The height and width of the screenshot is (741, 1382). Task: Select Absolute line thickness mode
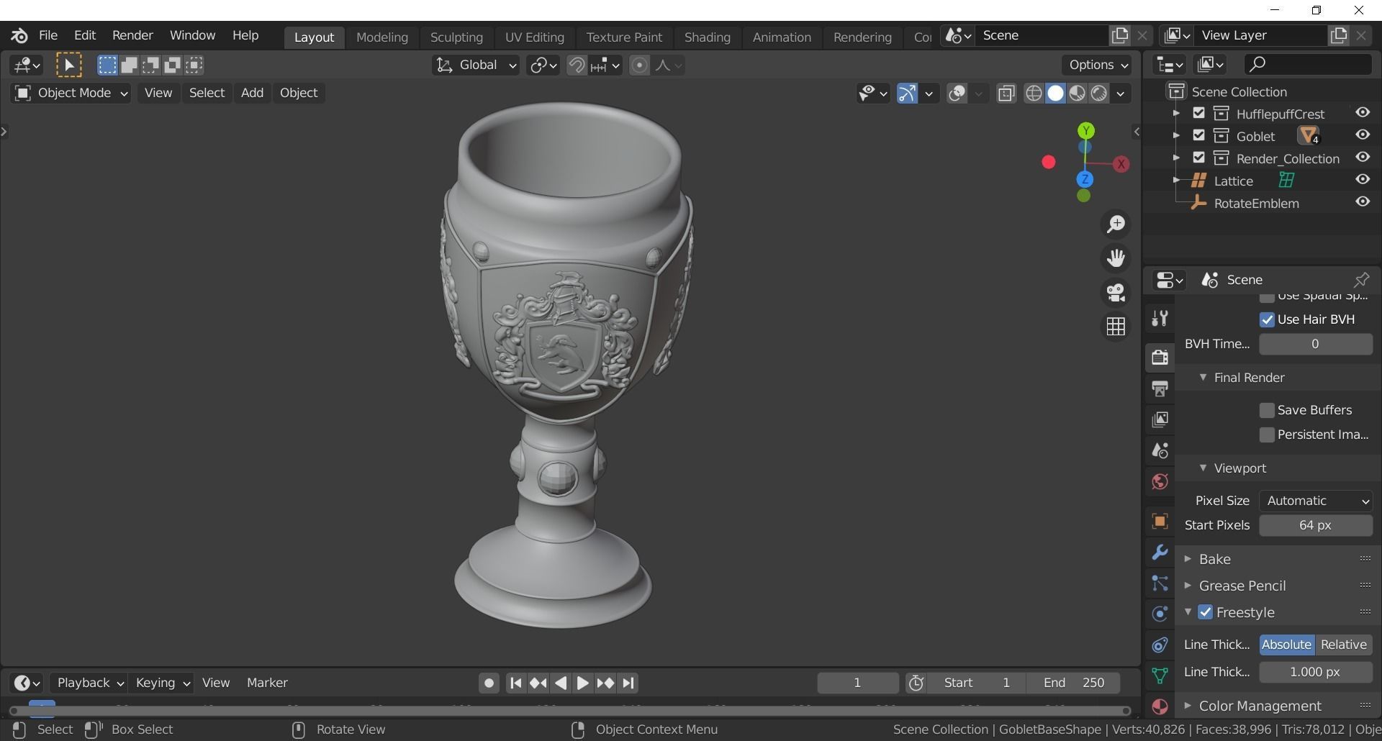tap(1286, 645)
